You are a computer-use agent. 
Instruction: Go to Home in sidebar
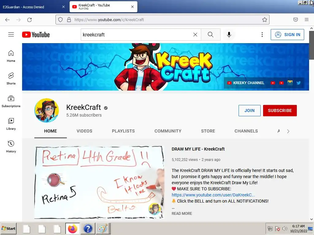pyautogui.click(x=11, y=56)
